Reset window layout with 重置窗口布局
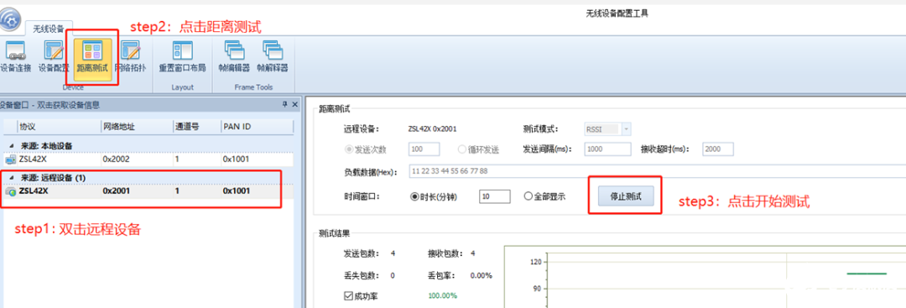906x308 pixels. (182, 56)
